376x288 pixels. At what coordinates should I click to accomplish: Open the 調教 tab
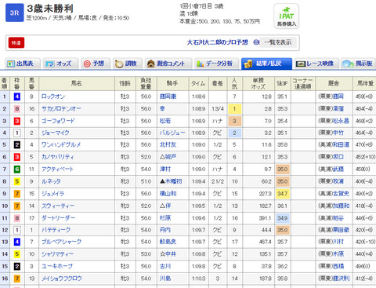128,64
